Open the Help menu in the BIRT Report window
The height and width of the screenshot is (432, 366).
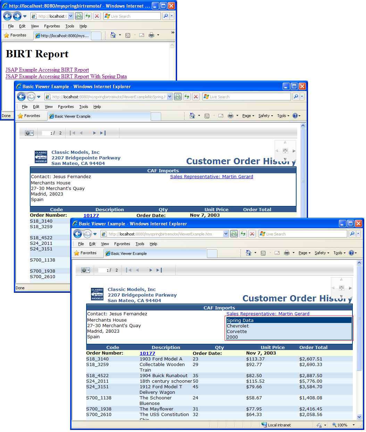point(83,26)
